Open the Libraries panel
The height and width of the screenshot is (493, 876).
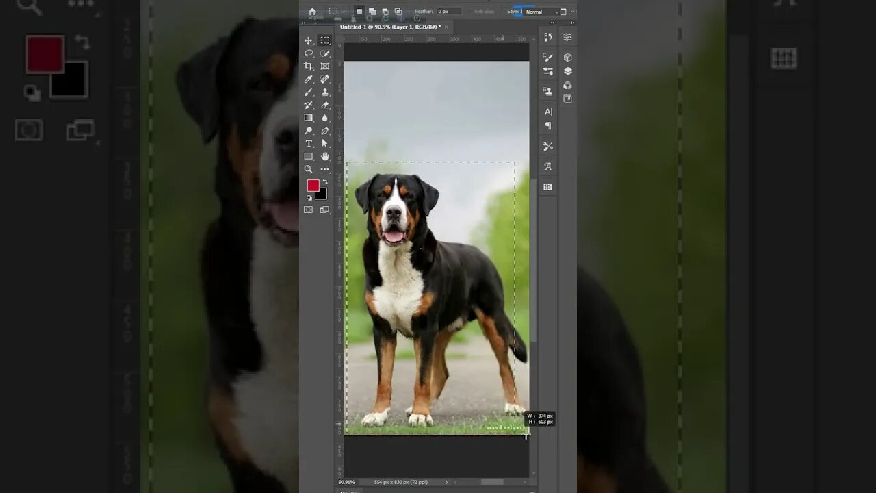point(567,99)
